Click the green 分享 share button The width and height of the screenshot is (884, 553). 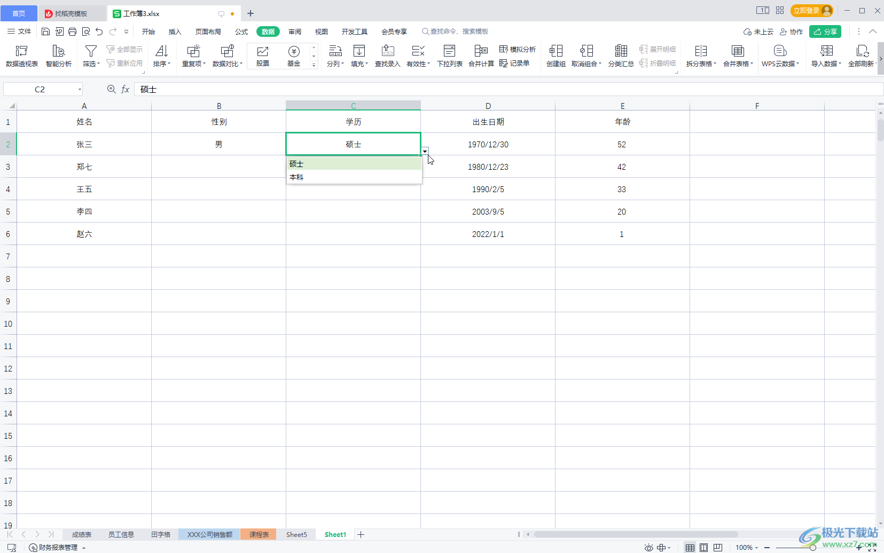825,31
